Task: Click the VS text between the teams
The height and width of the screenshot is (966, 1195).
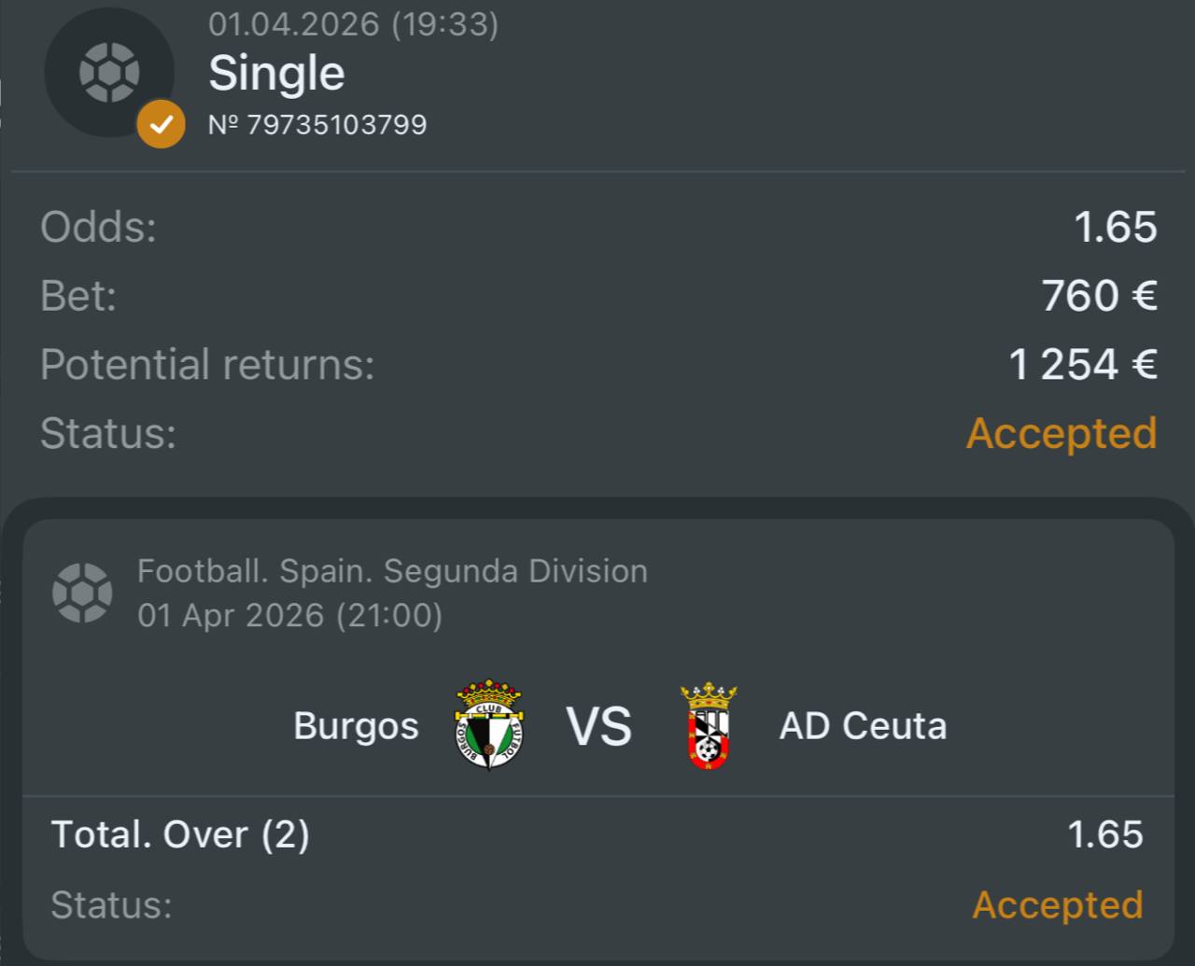Action: click(x=598, y=726)
